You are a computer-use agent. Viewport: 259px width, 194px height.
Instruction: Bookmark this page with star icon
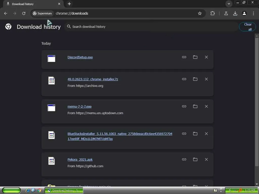pyautogui.click(x=200, y=13)
